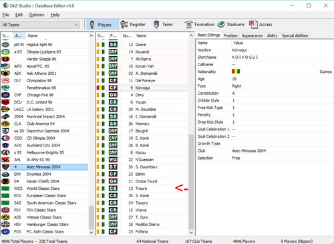The height and width of the screenshot is (244, 334).
Task: Click the Club America 94 crest icon
Action: (x=5, y=124)
